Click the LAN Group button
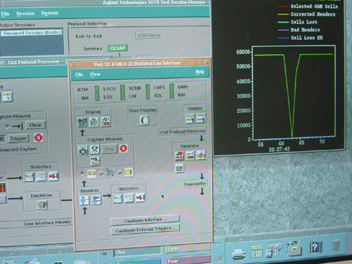Screen dimensions: 352x264 [149, 35]
